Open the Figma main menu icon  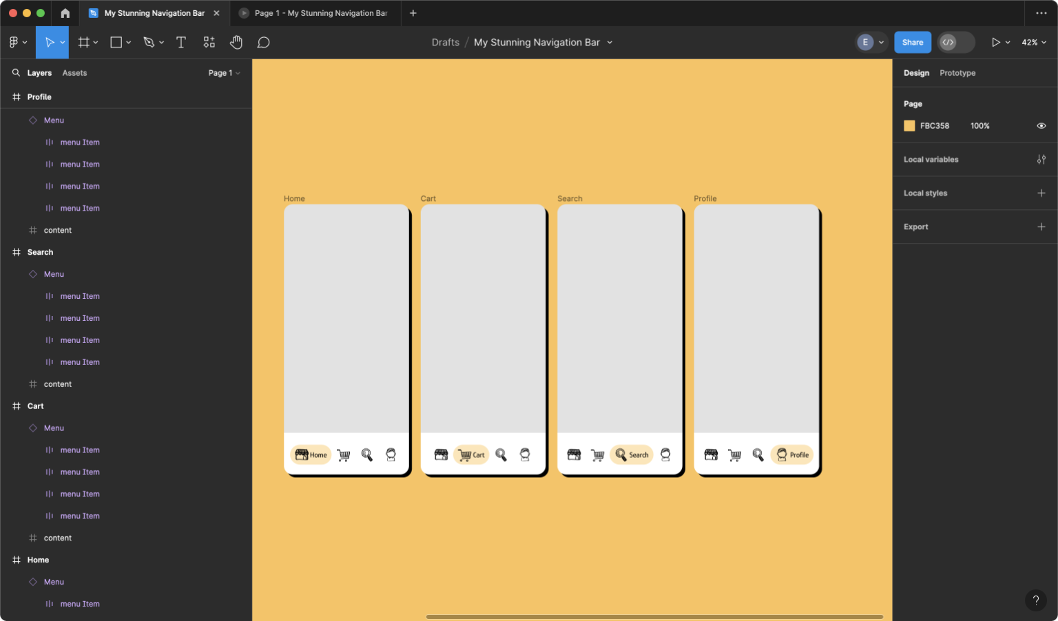14,42
